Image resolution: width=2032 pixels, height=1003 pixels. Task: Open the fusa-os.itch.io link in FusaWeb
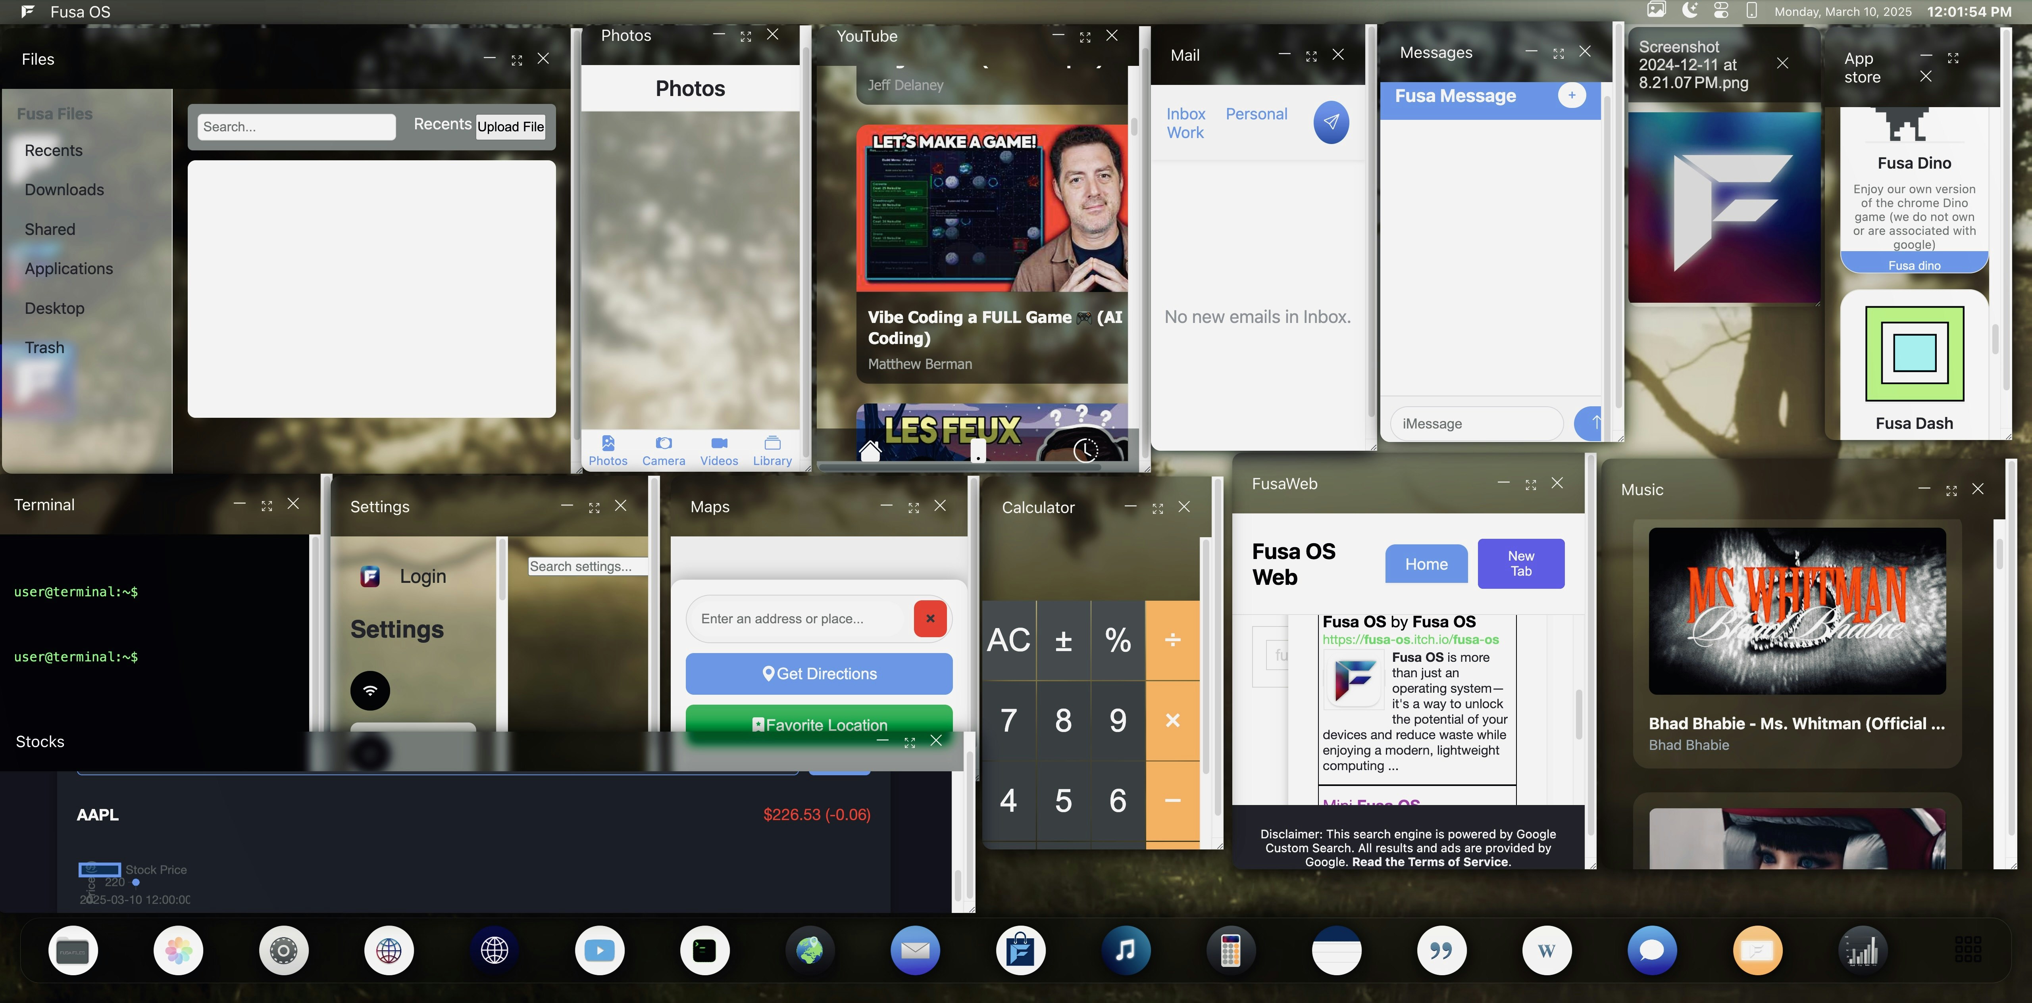1410,640
